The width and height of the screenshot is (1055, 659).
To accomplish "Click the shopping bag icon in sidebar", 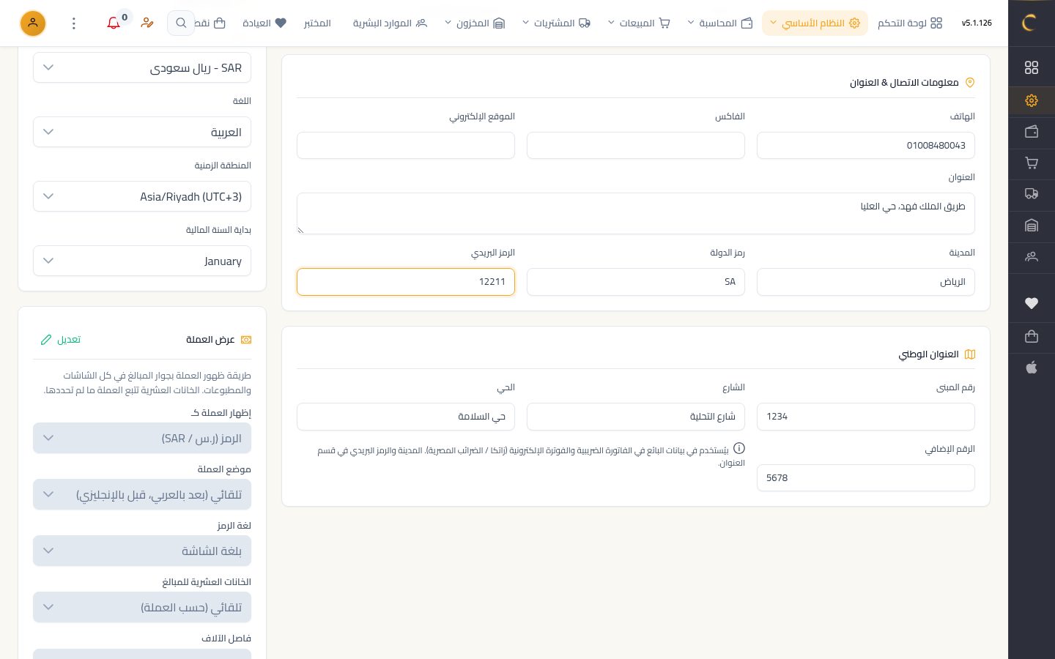I will [x=1032, y=336].
